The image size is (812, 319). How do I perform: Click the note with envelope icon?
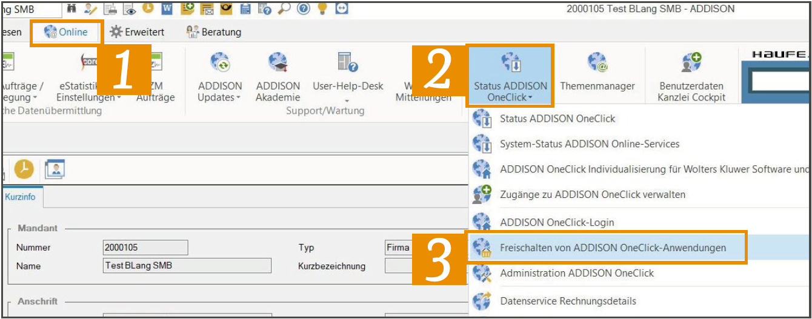[207, 8]
